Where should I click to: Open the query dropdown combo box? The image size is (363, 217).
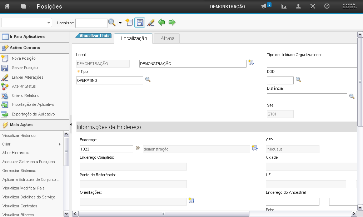coord(27,23)
